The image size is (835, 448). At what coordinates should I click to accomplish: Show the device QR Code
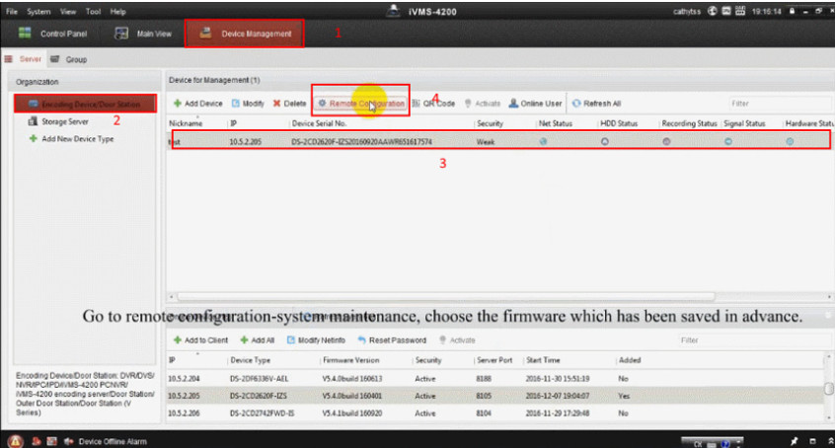pyautogui.click(x=433, y=104)
